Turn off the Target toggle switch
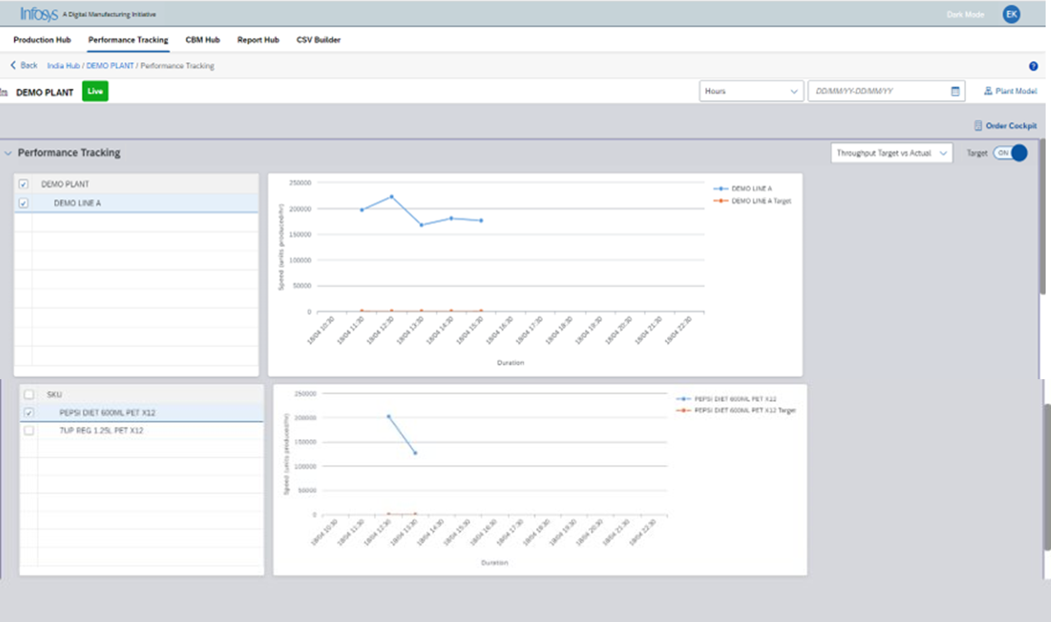The width and height of the screenshot is (1051, 622). [x=1010, y=153]
